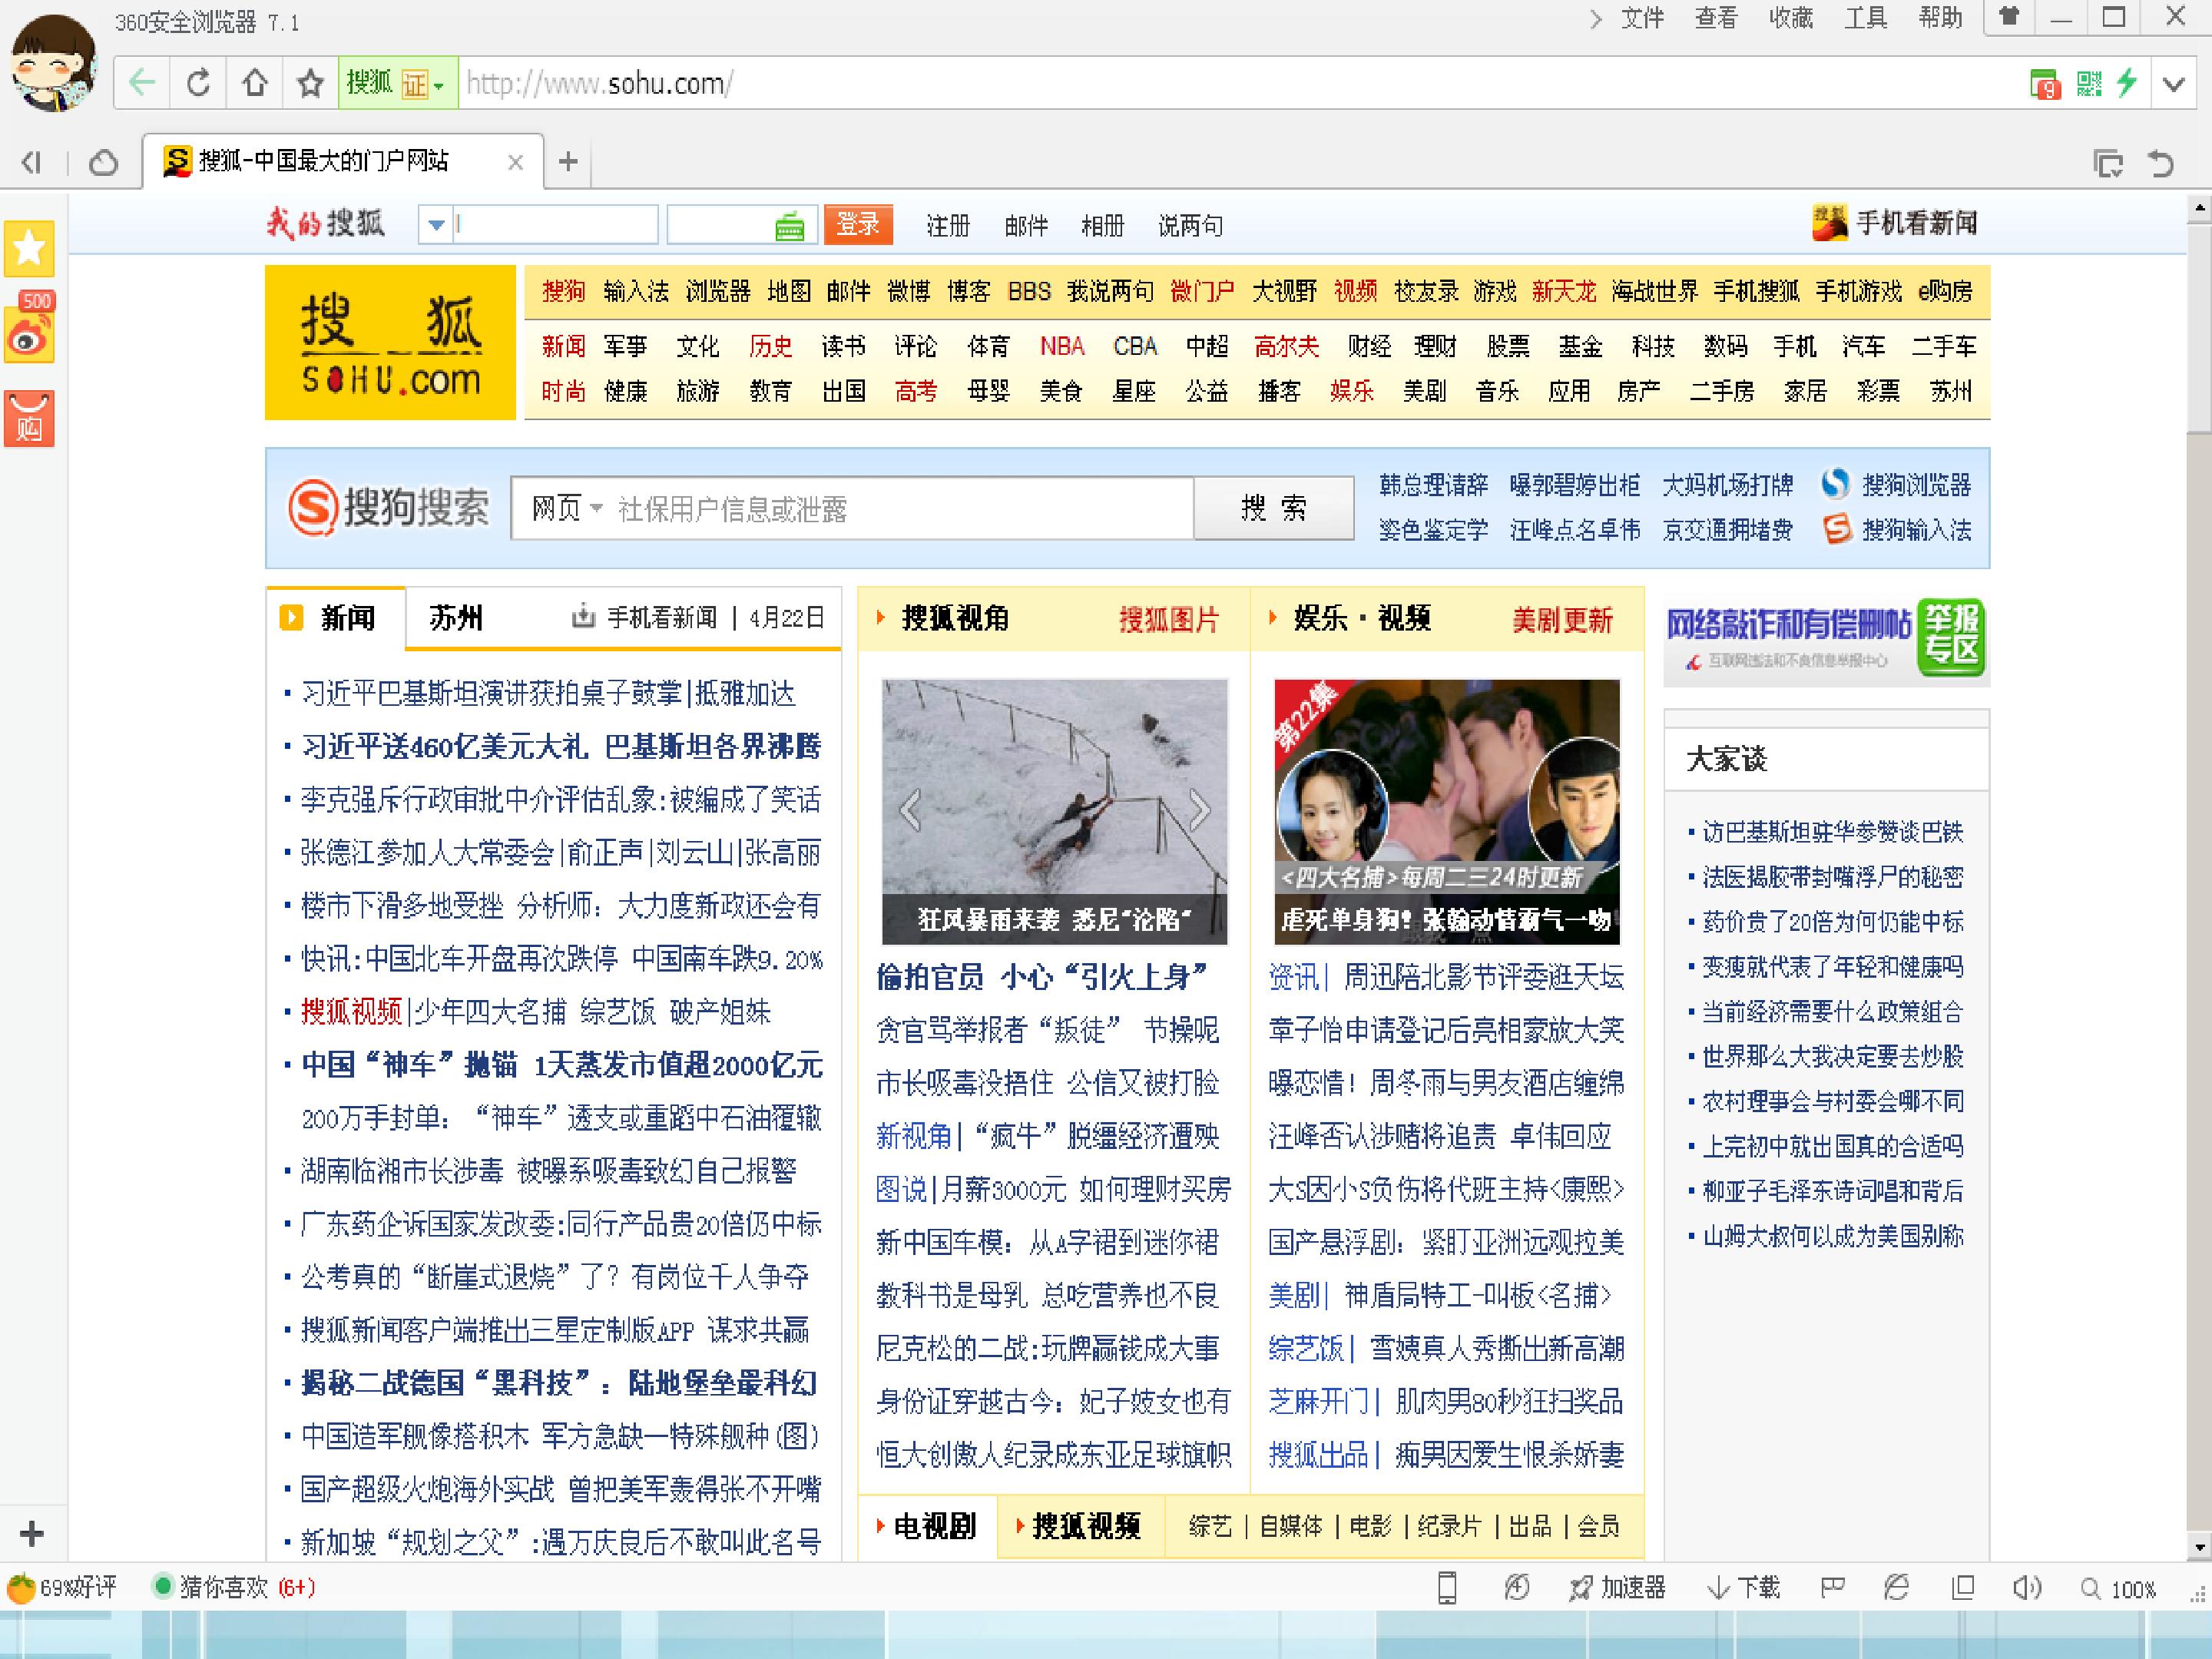Open the red shopping sidebar icon
Viewport: 2212px width, 1659px height.
pyautogui.click(x=29, y=418)
